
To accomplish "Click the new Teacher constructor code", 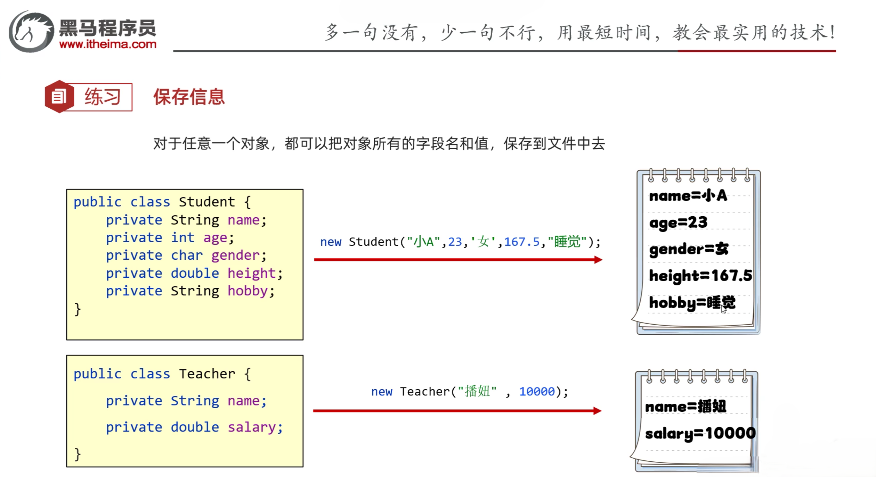I will coord(469,392).
